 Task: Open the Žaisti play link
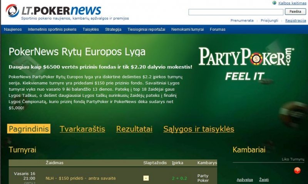(264, 180)
